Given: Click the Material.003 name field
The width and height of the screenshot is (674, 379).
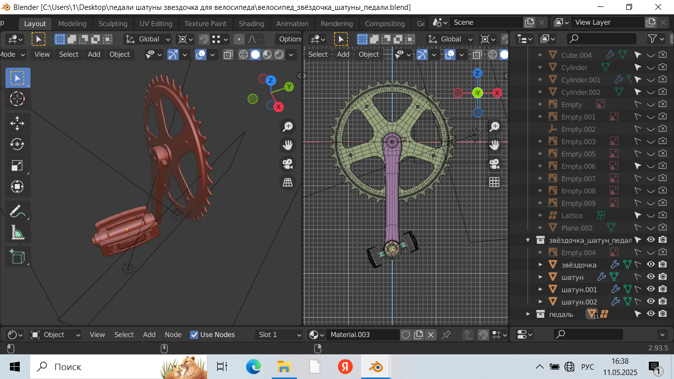Looking at the screenshot, I should [x=363, y=335].
